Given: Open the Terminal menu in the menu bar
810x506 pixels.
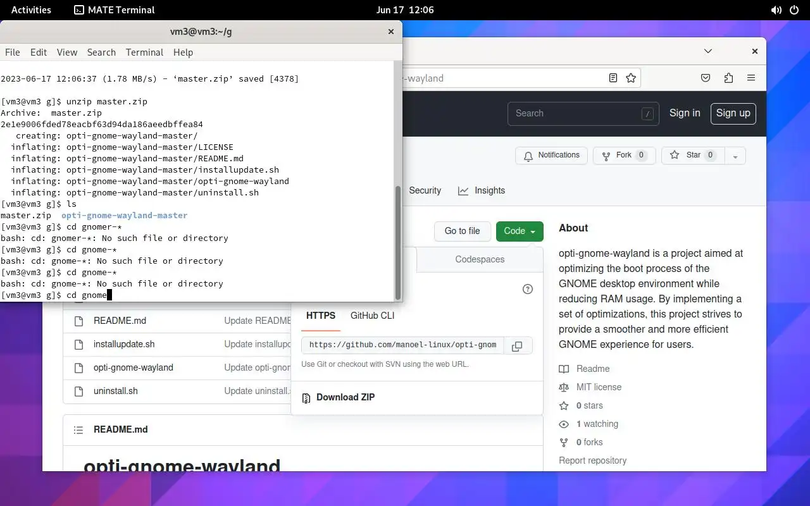Looking at the screenshot, I should coord(144,52).
